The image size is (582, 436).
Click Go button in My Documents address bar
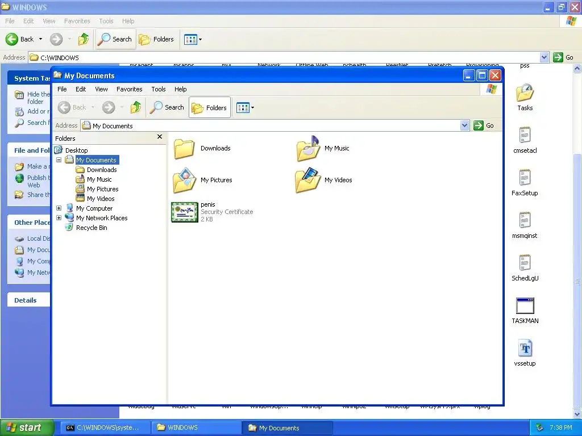[484, 125]
